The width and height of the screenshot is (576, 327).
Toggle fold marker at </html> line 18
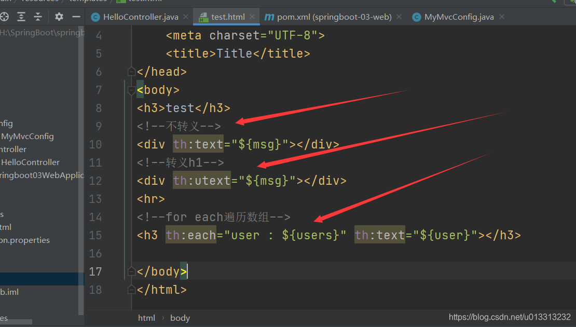point(131,290)
